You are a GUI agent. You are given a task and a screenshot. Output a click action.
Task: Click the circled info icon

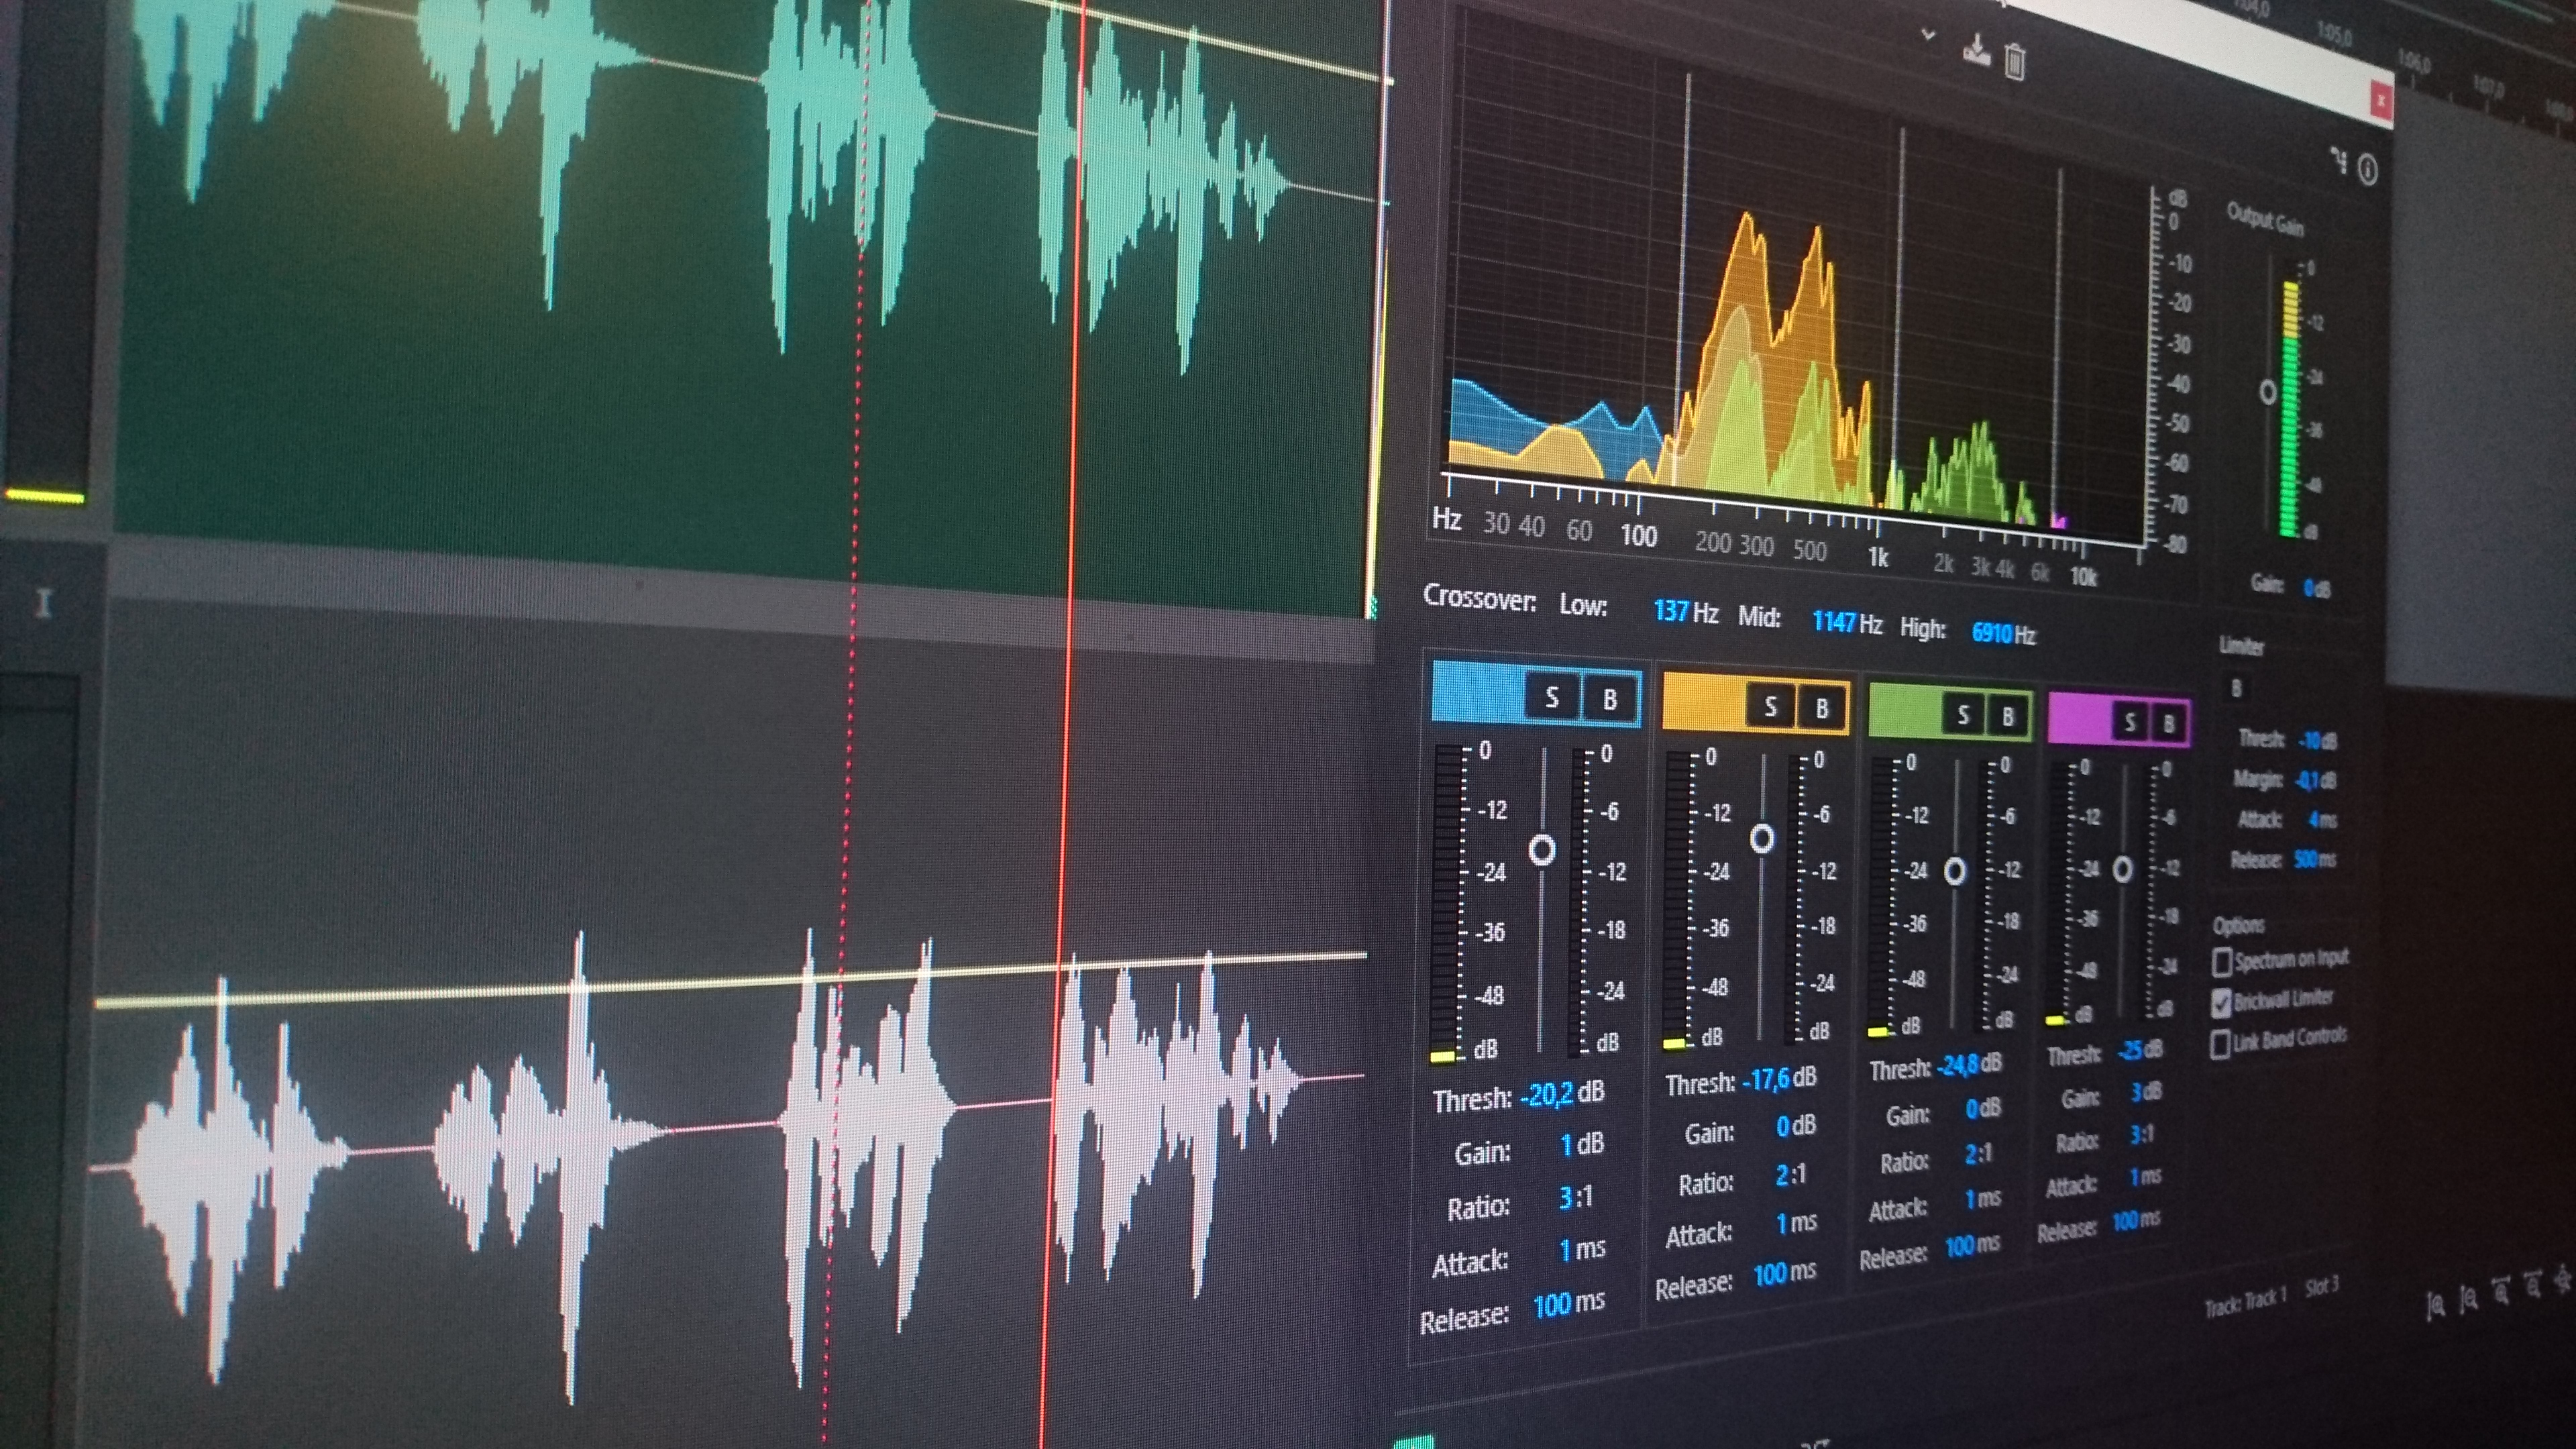(2367, 170)
